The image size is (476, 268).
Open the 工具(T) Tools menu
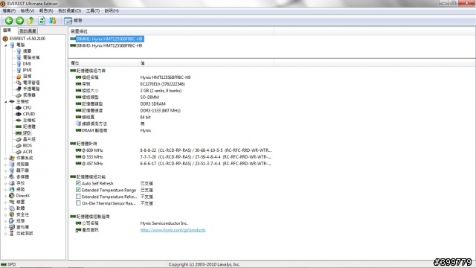pos(92,10)
